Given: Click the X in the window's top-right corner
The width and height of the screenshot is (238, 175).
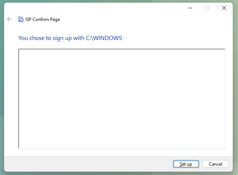Looking at the screenshot, I should (224, 8).
